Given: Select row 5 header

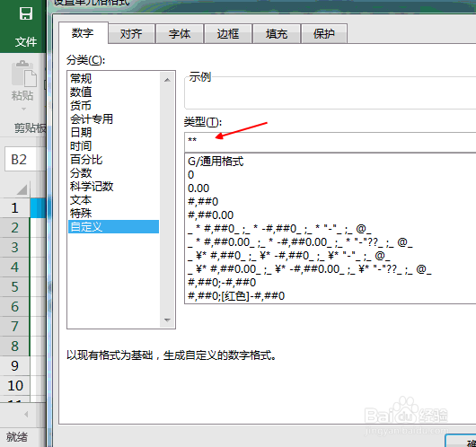Looking at the screenshot, I should tap(14, 286).
